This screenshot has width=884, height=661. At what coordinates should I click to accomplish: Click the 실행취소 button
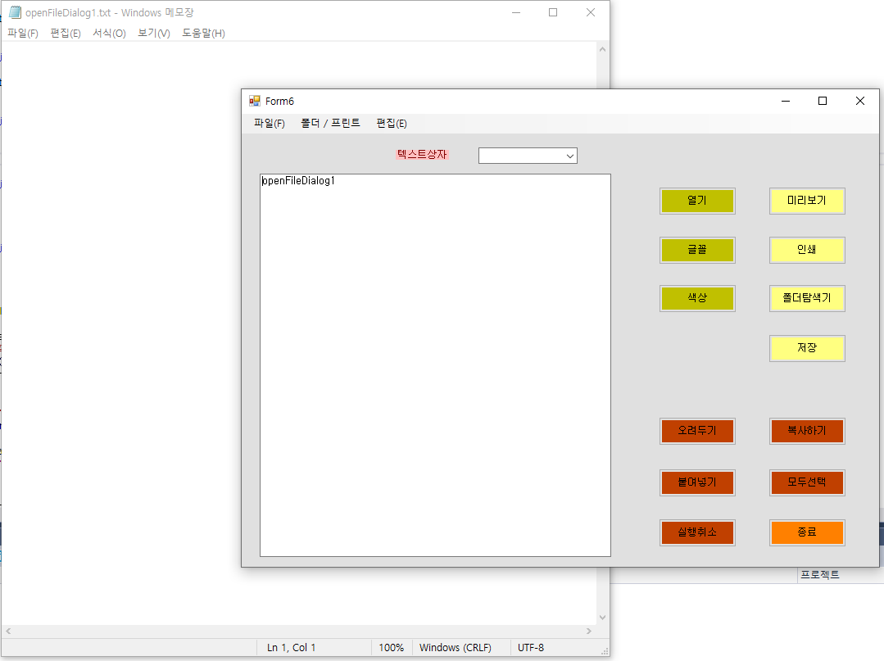click(697, 532)
